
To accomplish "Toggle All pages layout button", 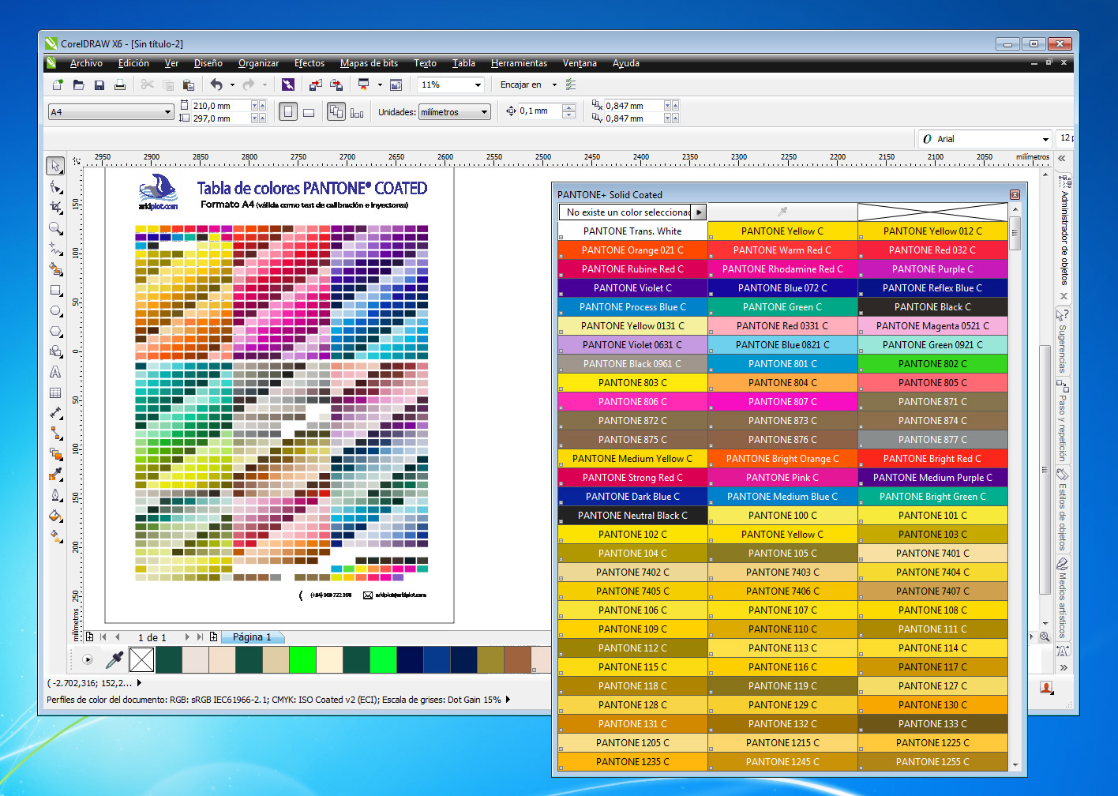I will pyautogui.click(x=336, y=112).
